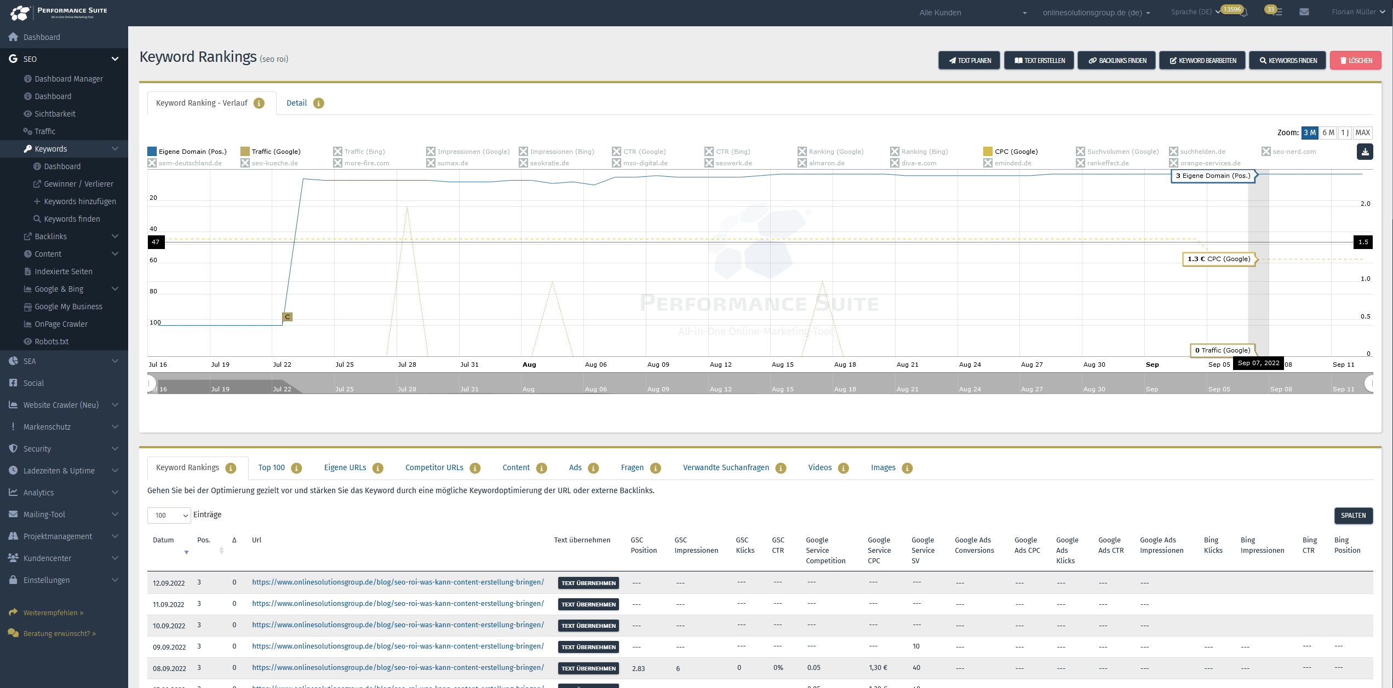Show info icon next to Detail tab
The height and width of the screenshot is (688, 1393).
[x=319, y=103]
